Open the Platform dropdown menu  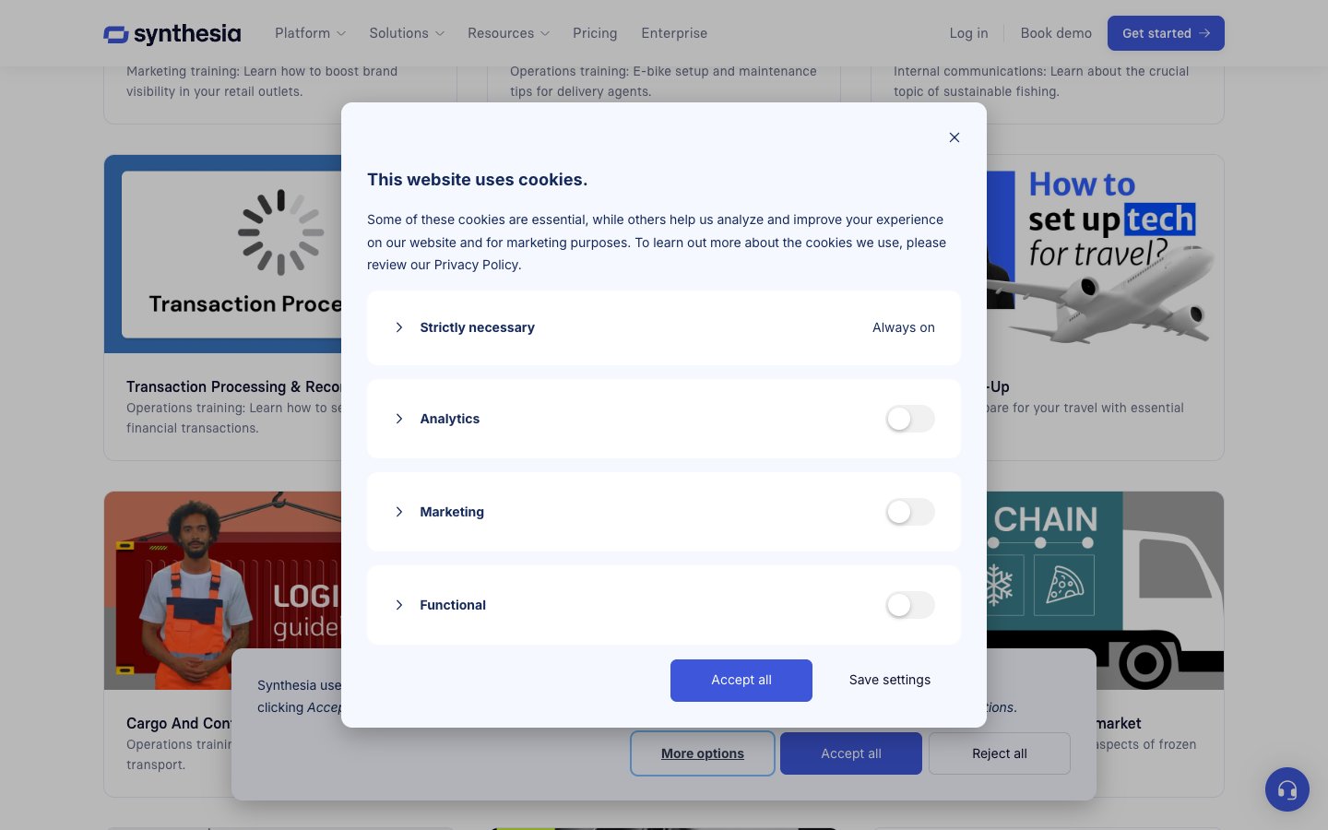click(310, 33)
